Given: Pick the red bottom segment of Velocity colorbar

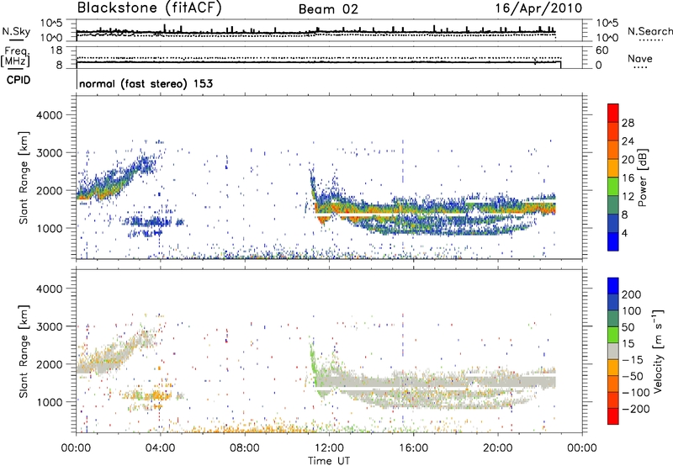Looking at the screenshot, I should click(613, 416).
